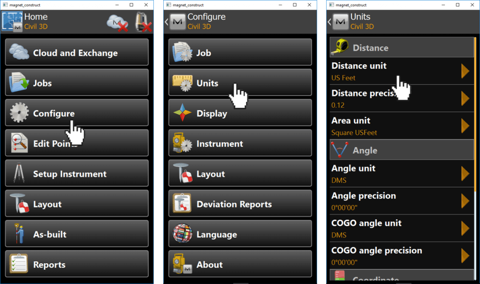Viewport: 480px width, 284px height.
Task: Select the Angle precision setting row
Action: 402,201
